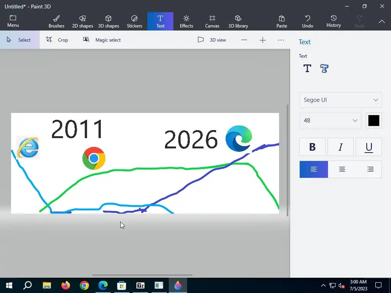Image resolution: width=391 pixels, height=293 pixels.
Task: Open taskbar Search
Action: 27,285
